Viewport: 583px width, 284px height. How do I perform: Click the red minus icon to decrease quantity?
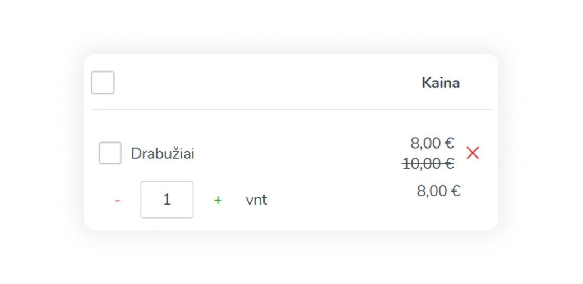117,200
